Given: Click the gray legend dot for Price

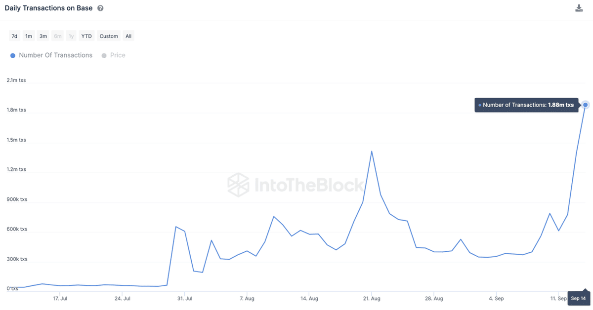Looking at the screenshot, I should pyautogui.click(x=103, y=55).
